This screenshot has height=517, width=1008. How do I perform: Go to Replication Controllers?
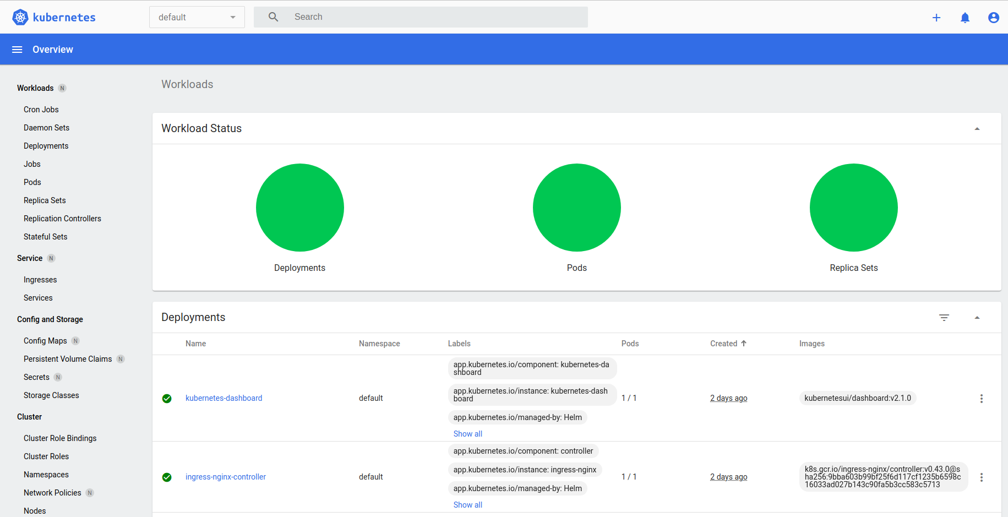(63, 219)
